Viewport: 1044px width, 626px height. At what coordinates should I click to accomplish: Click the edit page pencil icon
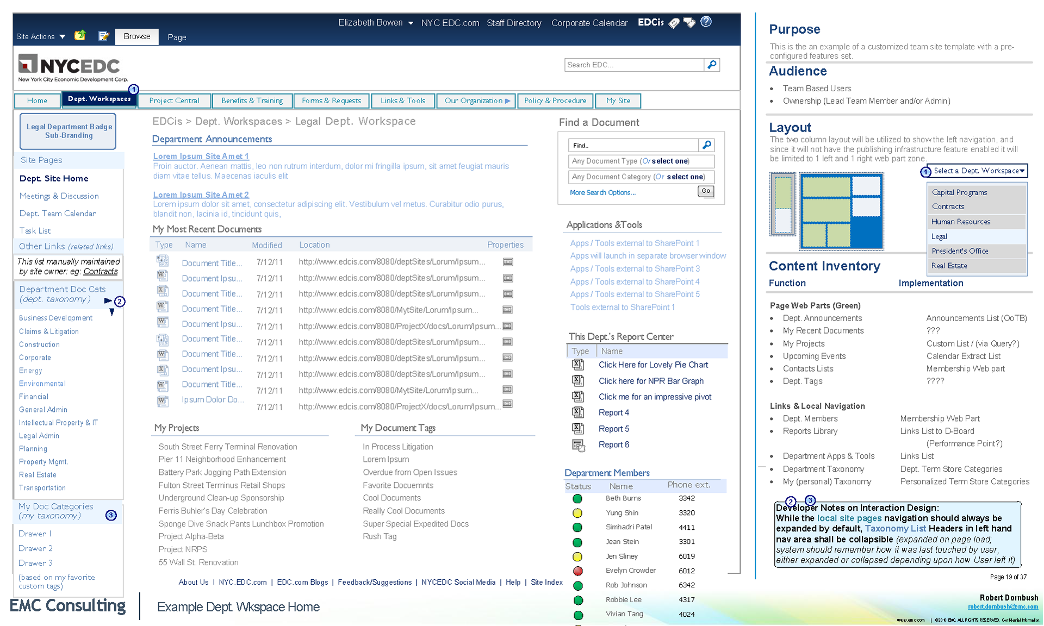coord(103,36)
